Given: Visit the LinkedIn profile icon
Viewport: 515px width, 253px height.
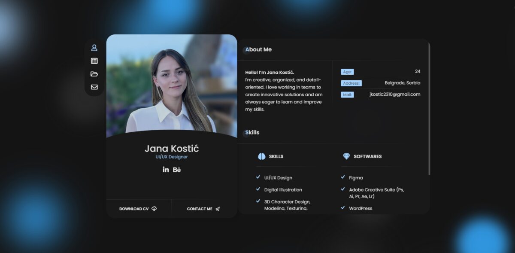Looking at the screenshot, I should (x=166, y=170).
